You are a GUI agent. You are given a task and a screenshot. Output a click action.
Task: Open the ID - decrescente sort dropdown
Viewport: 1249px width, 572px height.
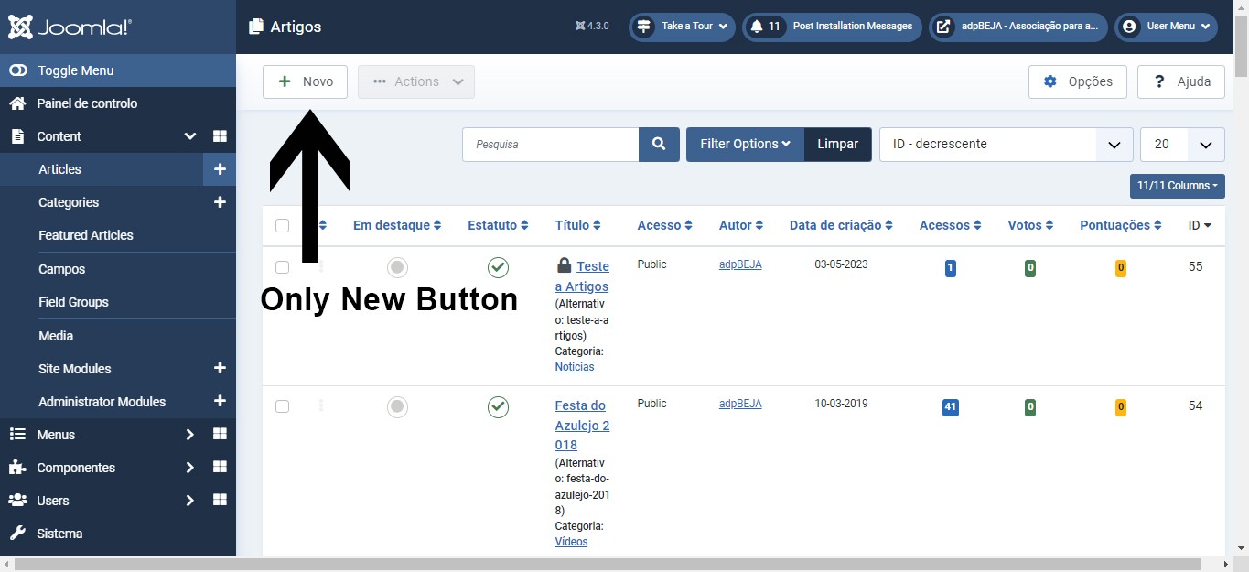coord(1006,145)
